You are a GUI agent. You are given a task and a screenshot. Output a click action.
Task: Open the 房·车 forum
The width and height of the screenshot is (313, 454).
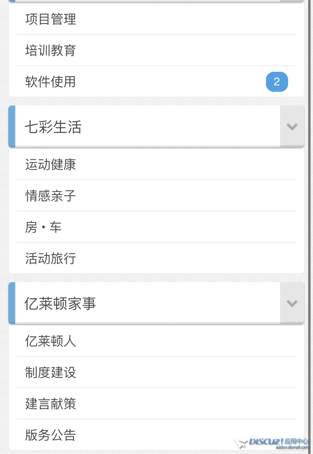click(x=43, y=227)
